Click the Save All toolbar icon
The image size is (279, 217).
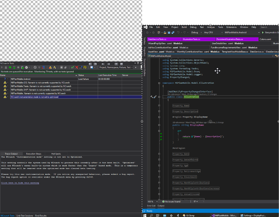pos(173,33)
